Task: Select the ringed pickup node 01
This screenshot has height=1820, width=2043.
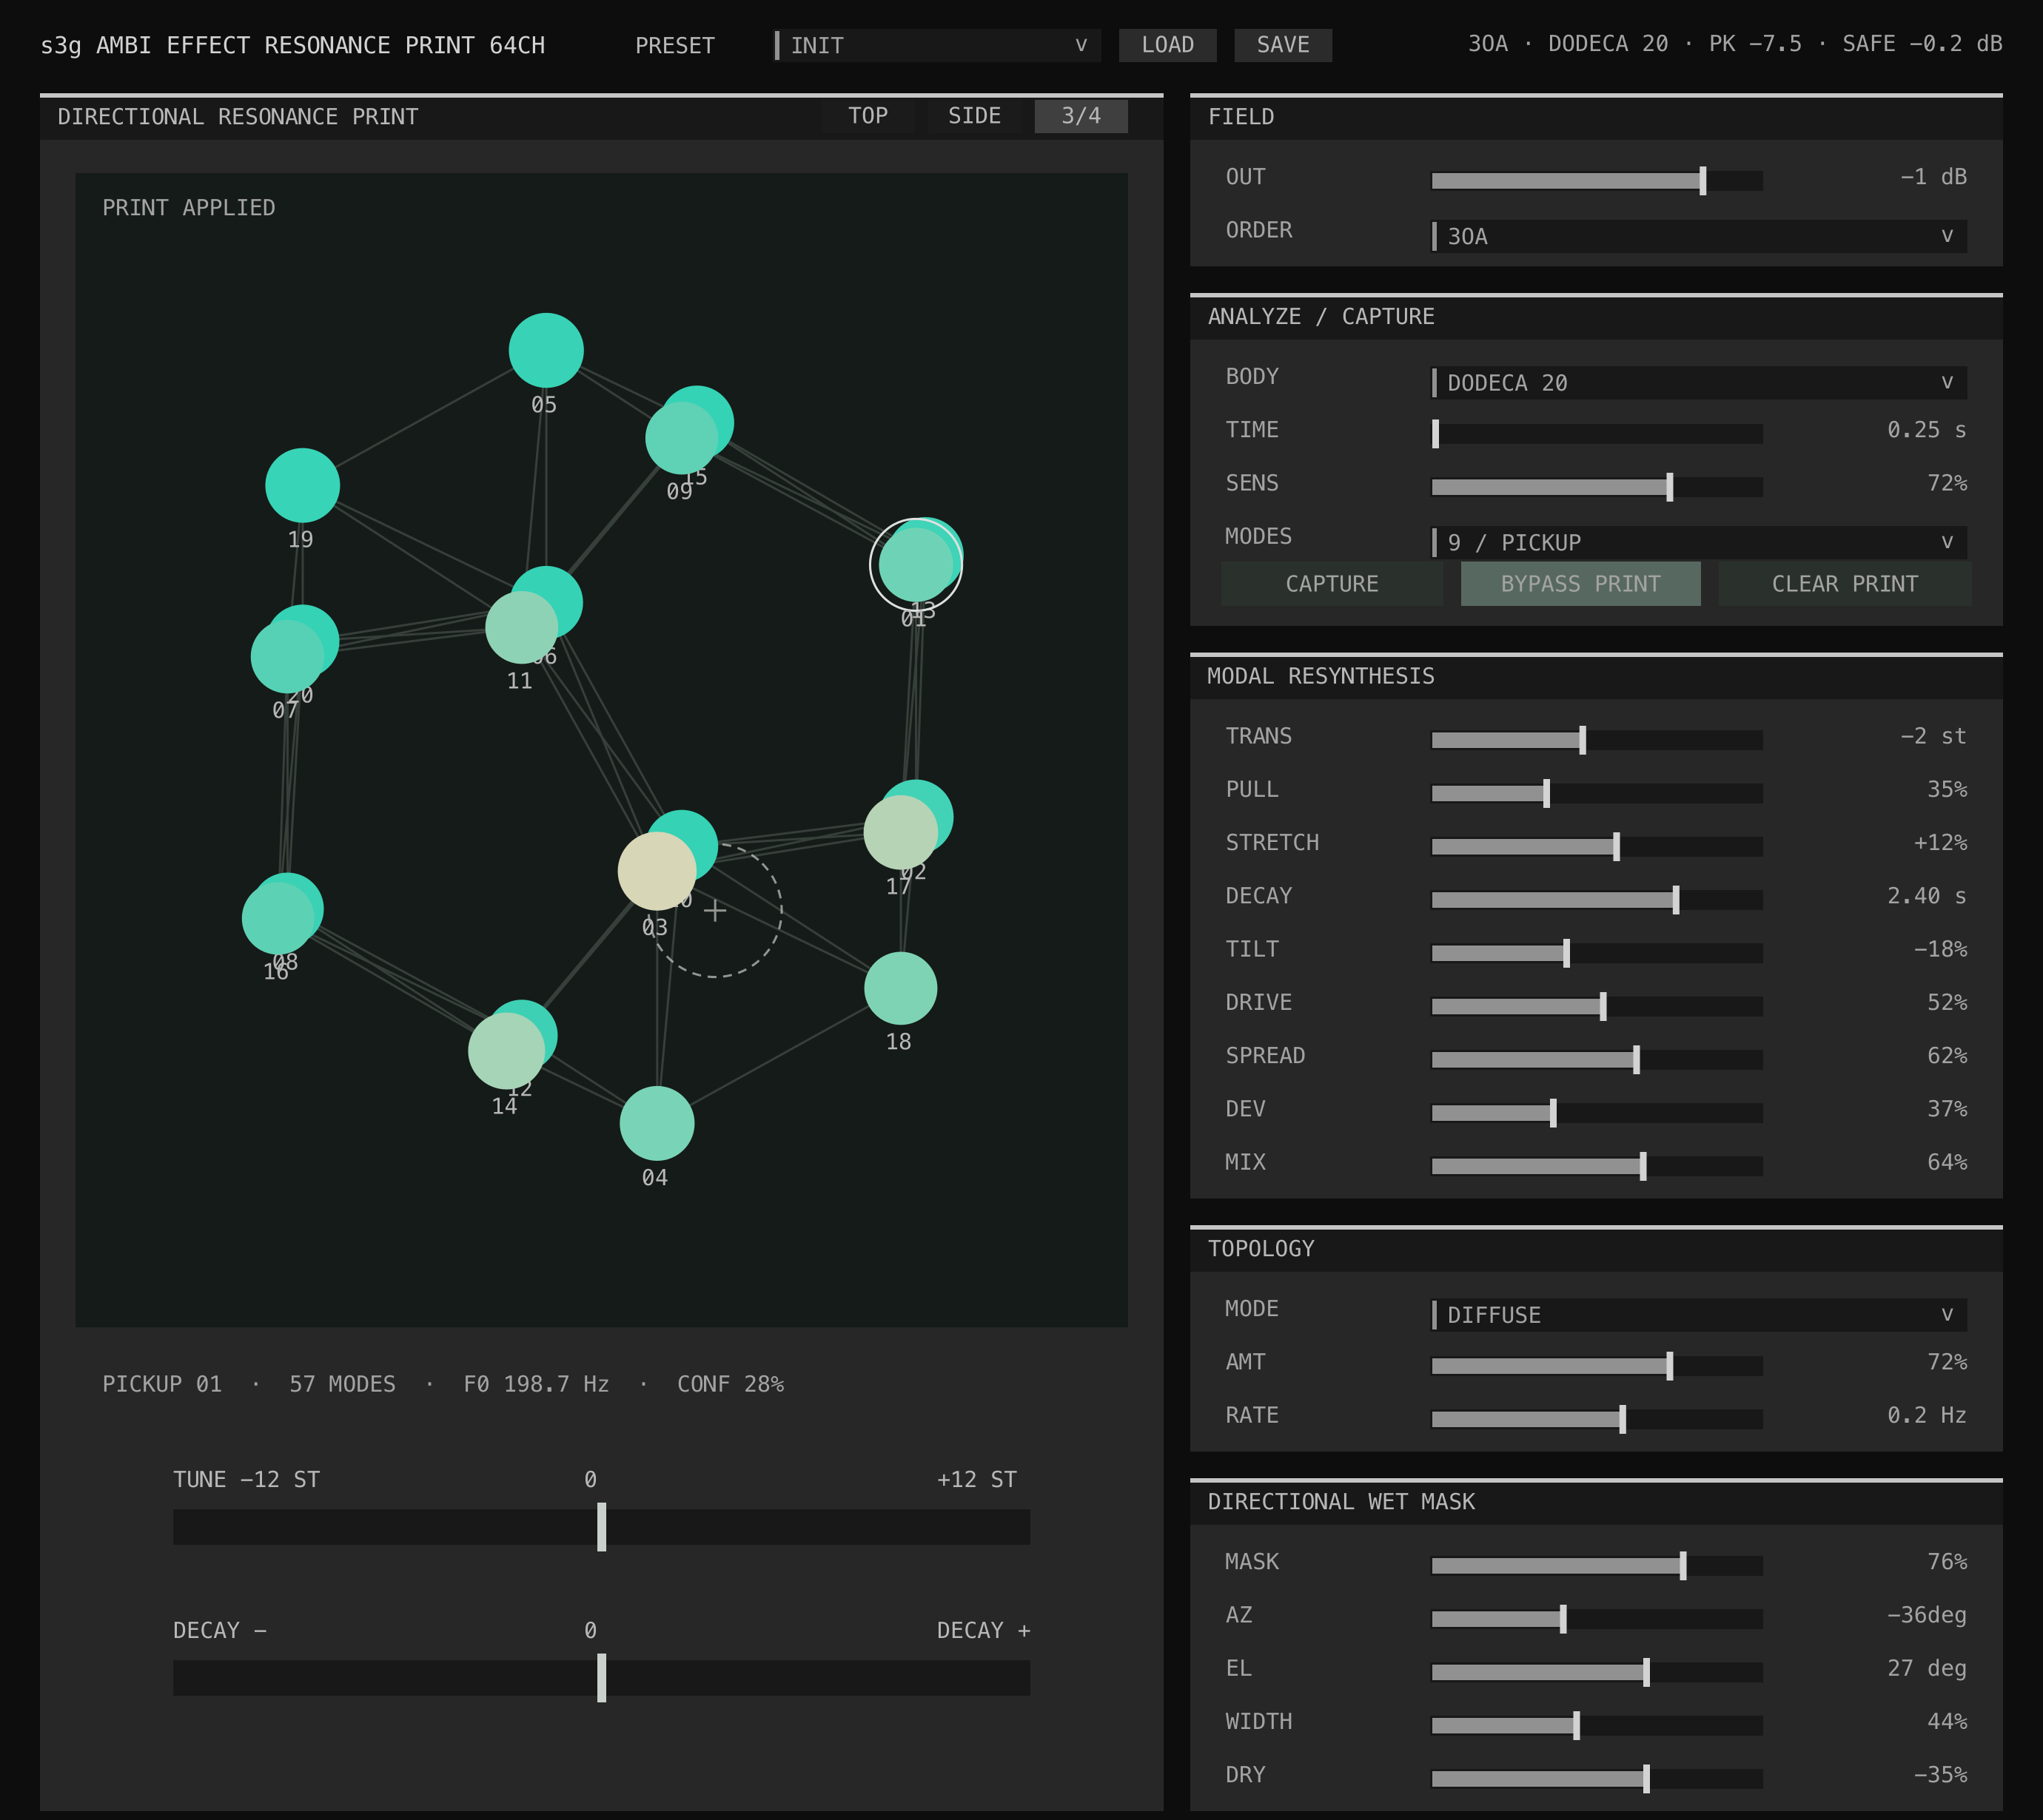Action: click(914, 565)
